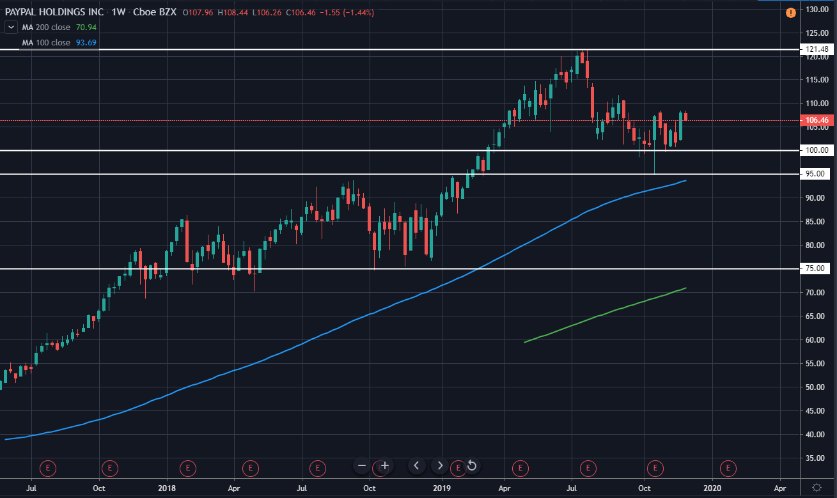Screen dimensions: 837x498
Task: Open the earnings marker near Oct 2017
Action: coord(110,469)
